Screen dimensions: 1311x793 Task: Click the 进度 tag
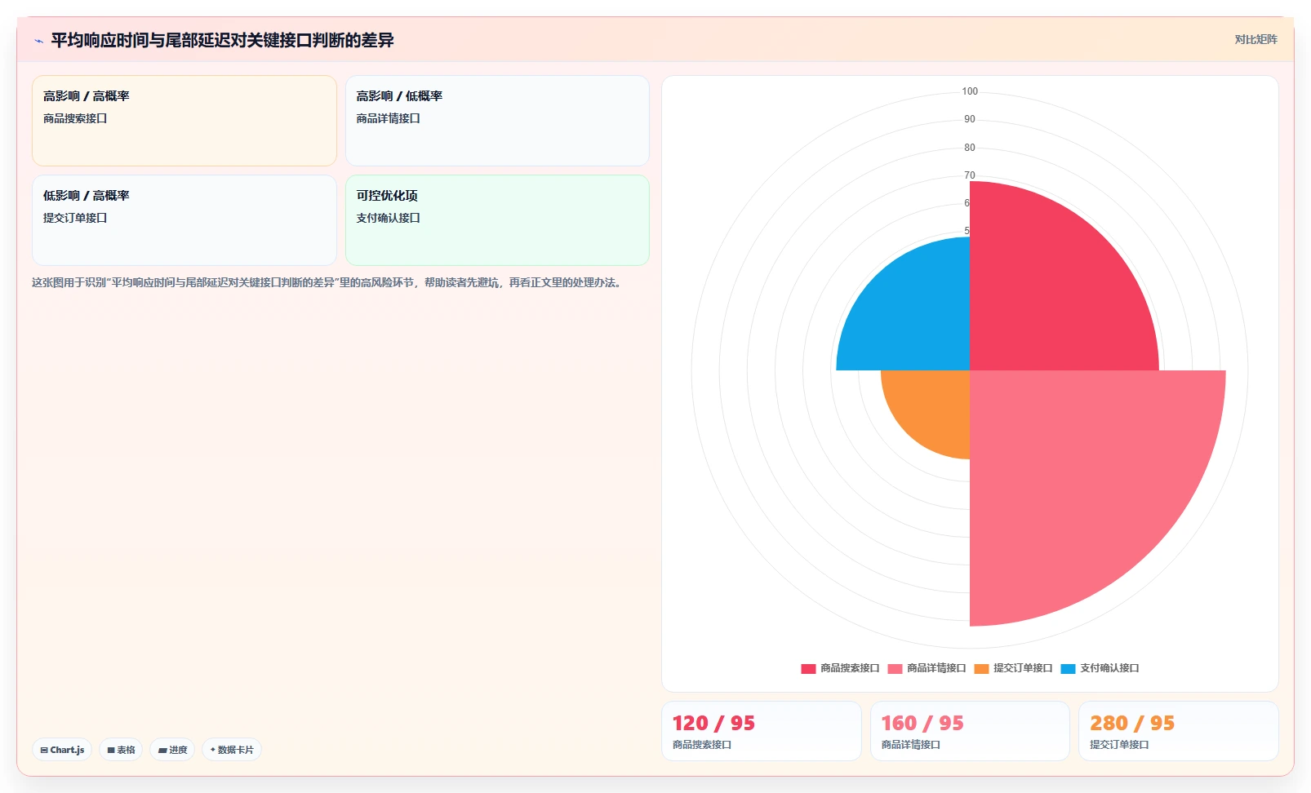(172, 750)
